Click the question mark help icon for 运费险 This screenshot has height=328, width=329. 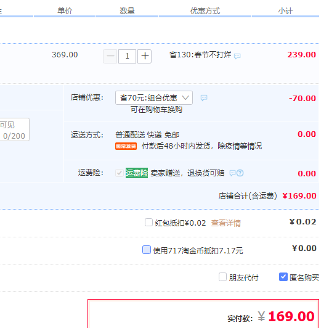point(240,173)
